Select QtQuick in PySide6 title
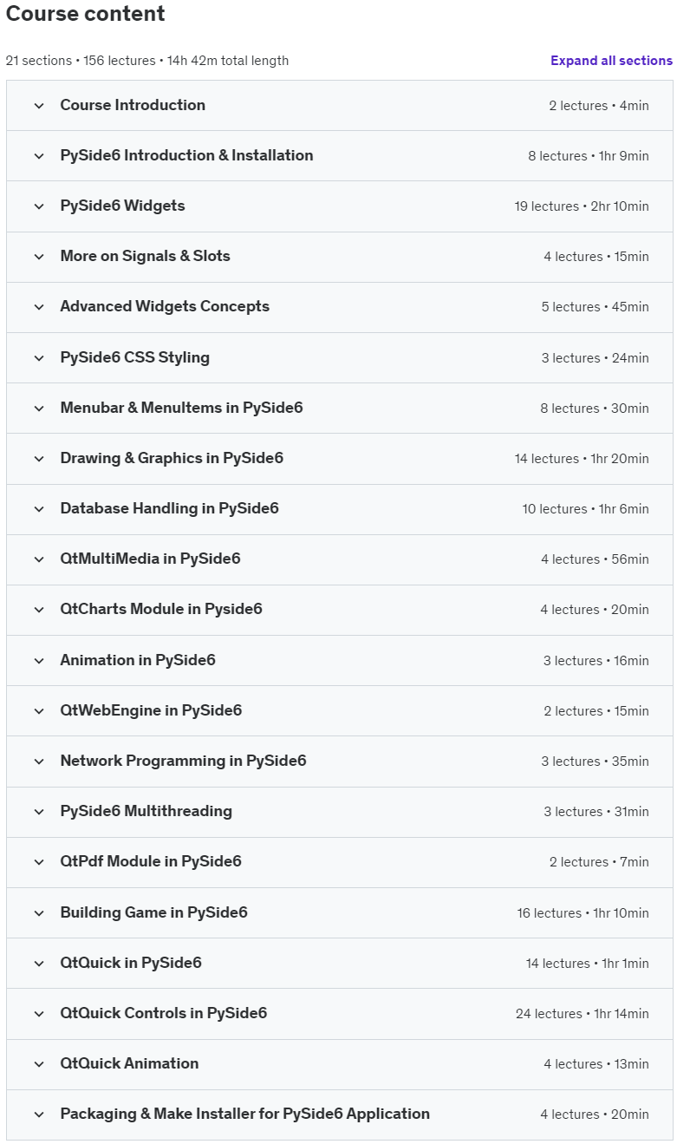Image resolution: width=677 pixels, height=1144 pixels. pyautogui.click(x=131, y=963)
